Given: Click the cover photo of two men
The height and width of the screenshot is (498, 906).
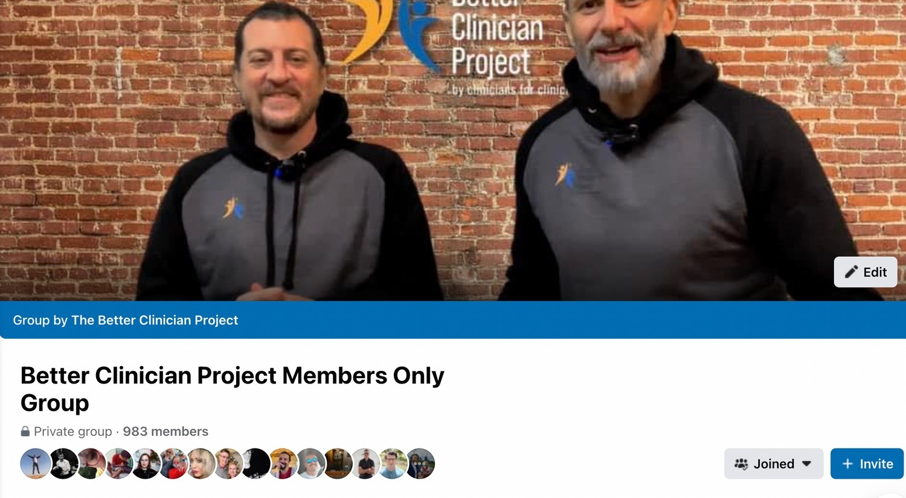Looking at the screenshot, I should click(x=453, y=150).
